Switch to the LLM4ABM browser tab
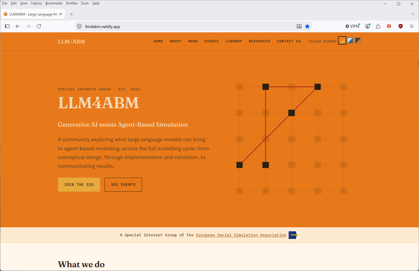Viewport: 419px width, 271px height. click(x=33, y=14)
